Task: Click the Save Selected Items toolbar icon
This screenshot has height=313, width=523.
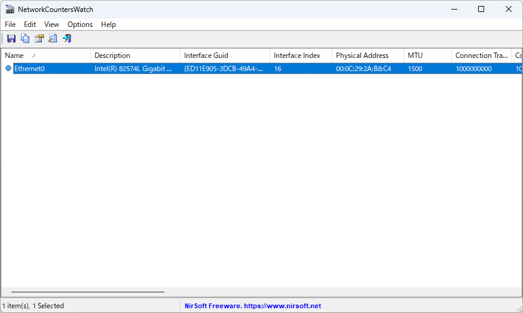Action: pyautogui.click(x=11, y=39)
